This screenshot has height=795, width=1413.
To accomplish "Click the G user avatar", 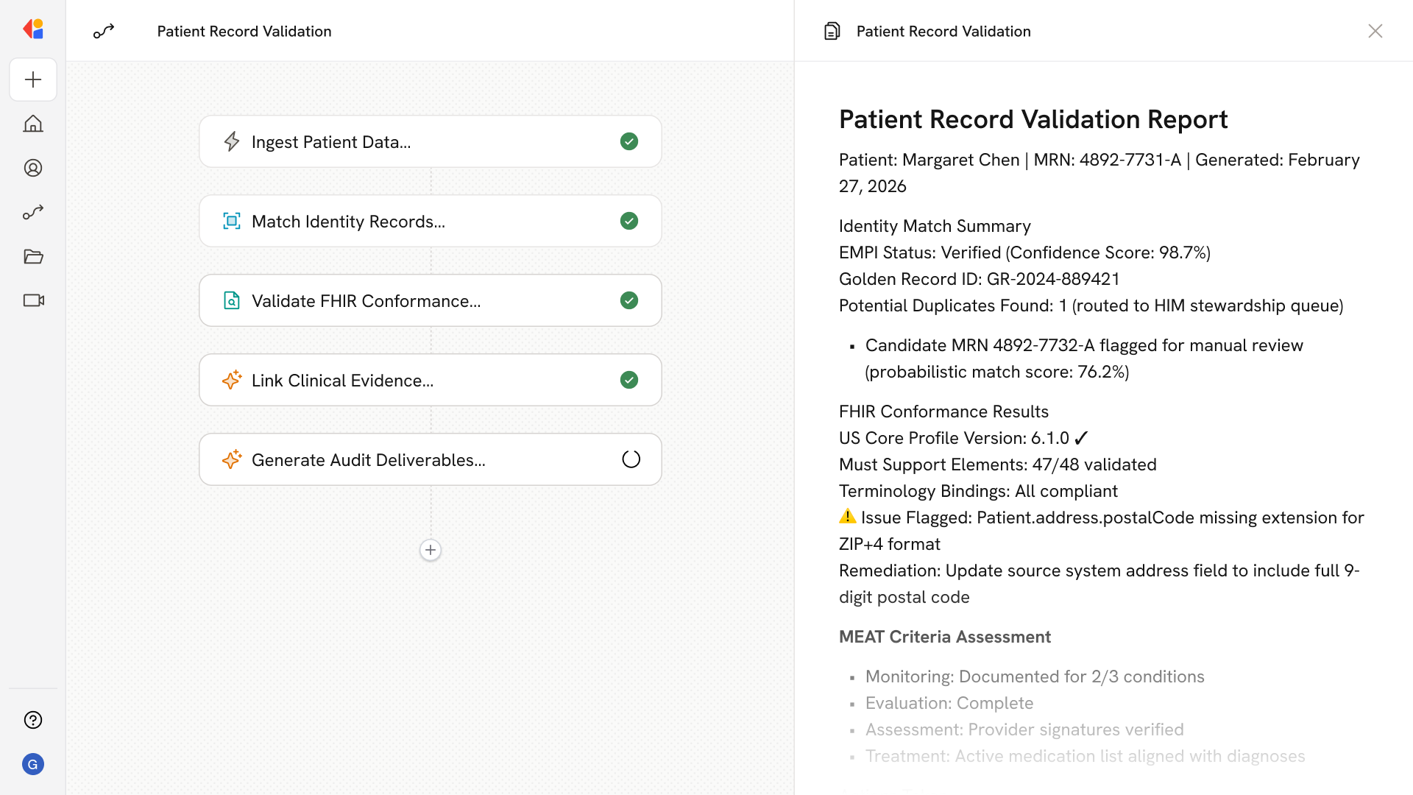I will (33, 764).
